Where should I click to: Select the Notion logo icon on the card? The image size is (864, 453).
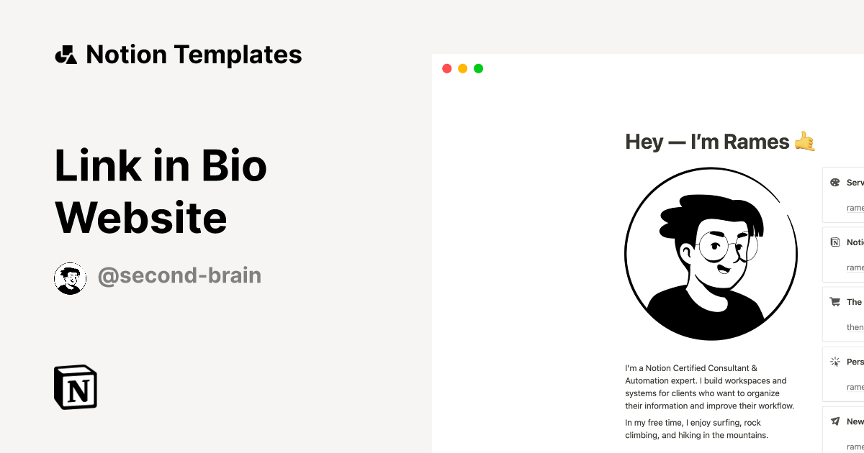point(834,242)
